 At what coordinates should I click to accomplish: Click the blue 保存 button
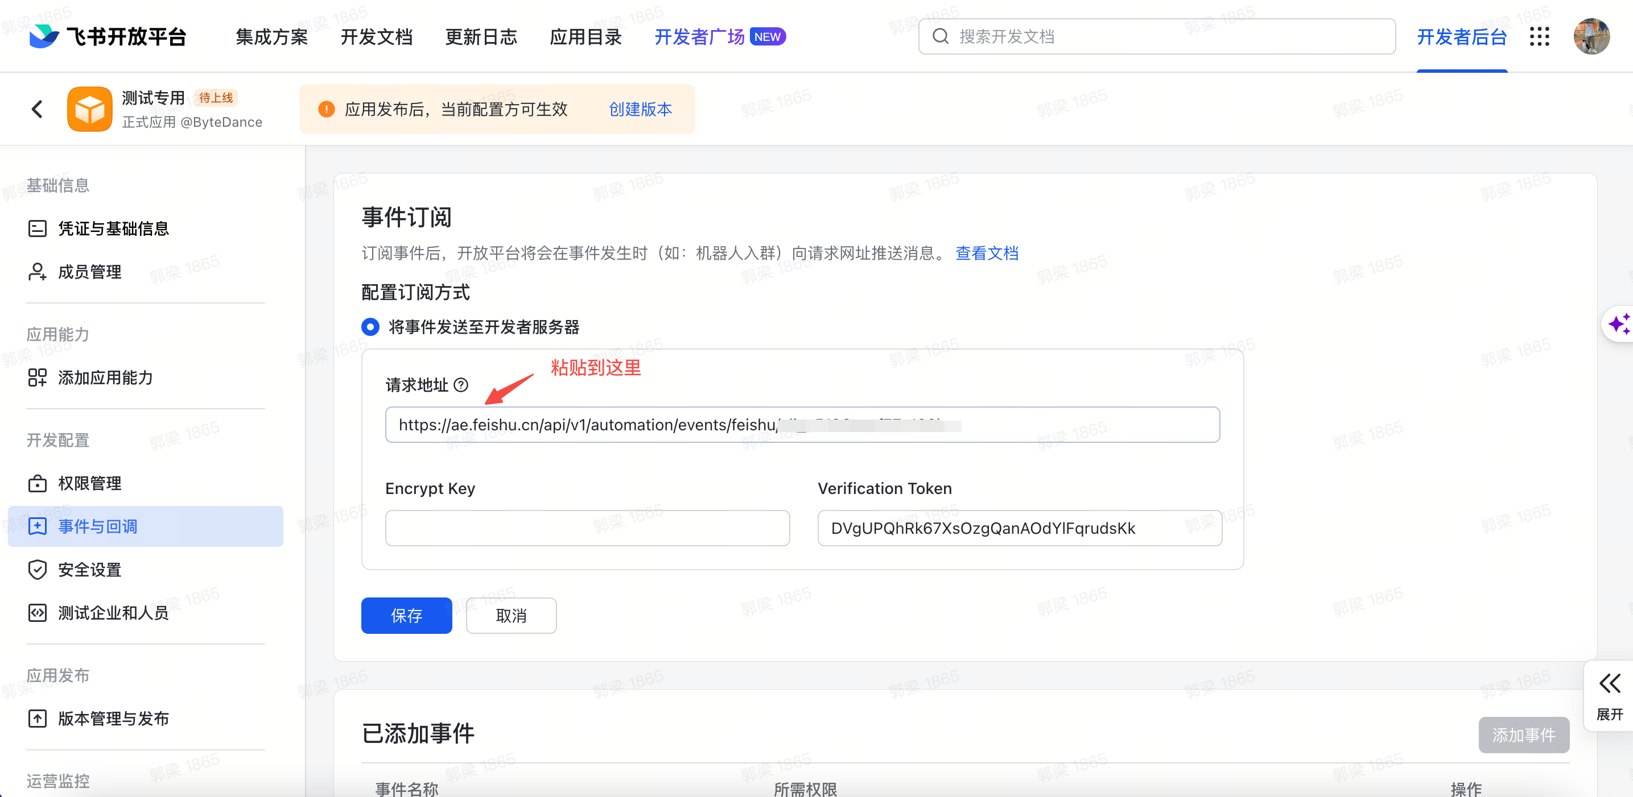[406, 615]
